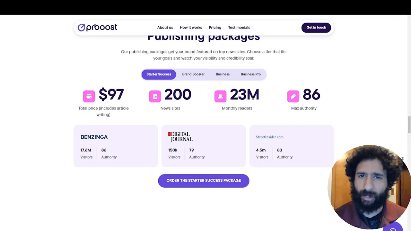Click the 150k Visitors value for Digital Journal
The image size is (411, 231).
pos(173,150)
